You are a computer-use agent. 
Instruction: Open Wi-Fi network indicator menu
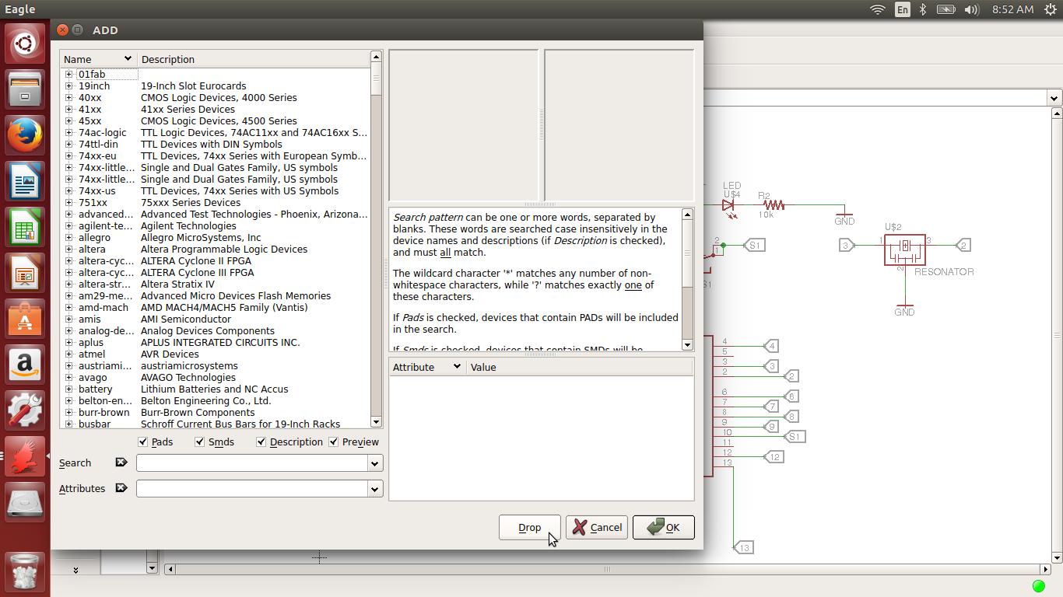877,9
